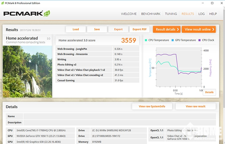The image size is (225, 144).
Task: Click the results timestamp 2017/12/6 18:30:51
Action: click(30, 30)
